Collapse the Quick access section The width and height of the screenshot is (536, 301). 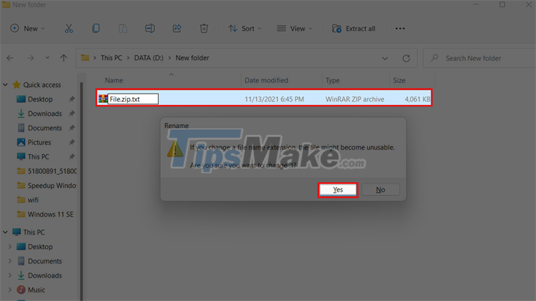point(5,85)
